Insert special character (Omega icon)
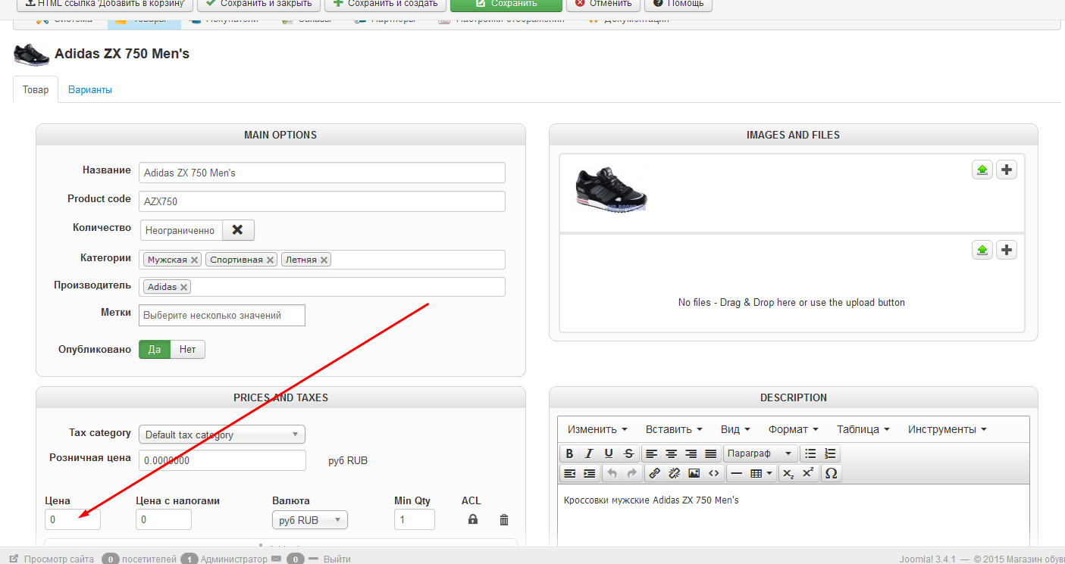The image size is (1065, 564). click(831, 473)
